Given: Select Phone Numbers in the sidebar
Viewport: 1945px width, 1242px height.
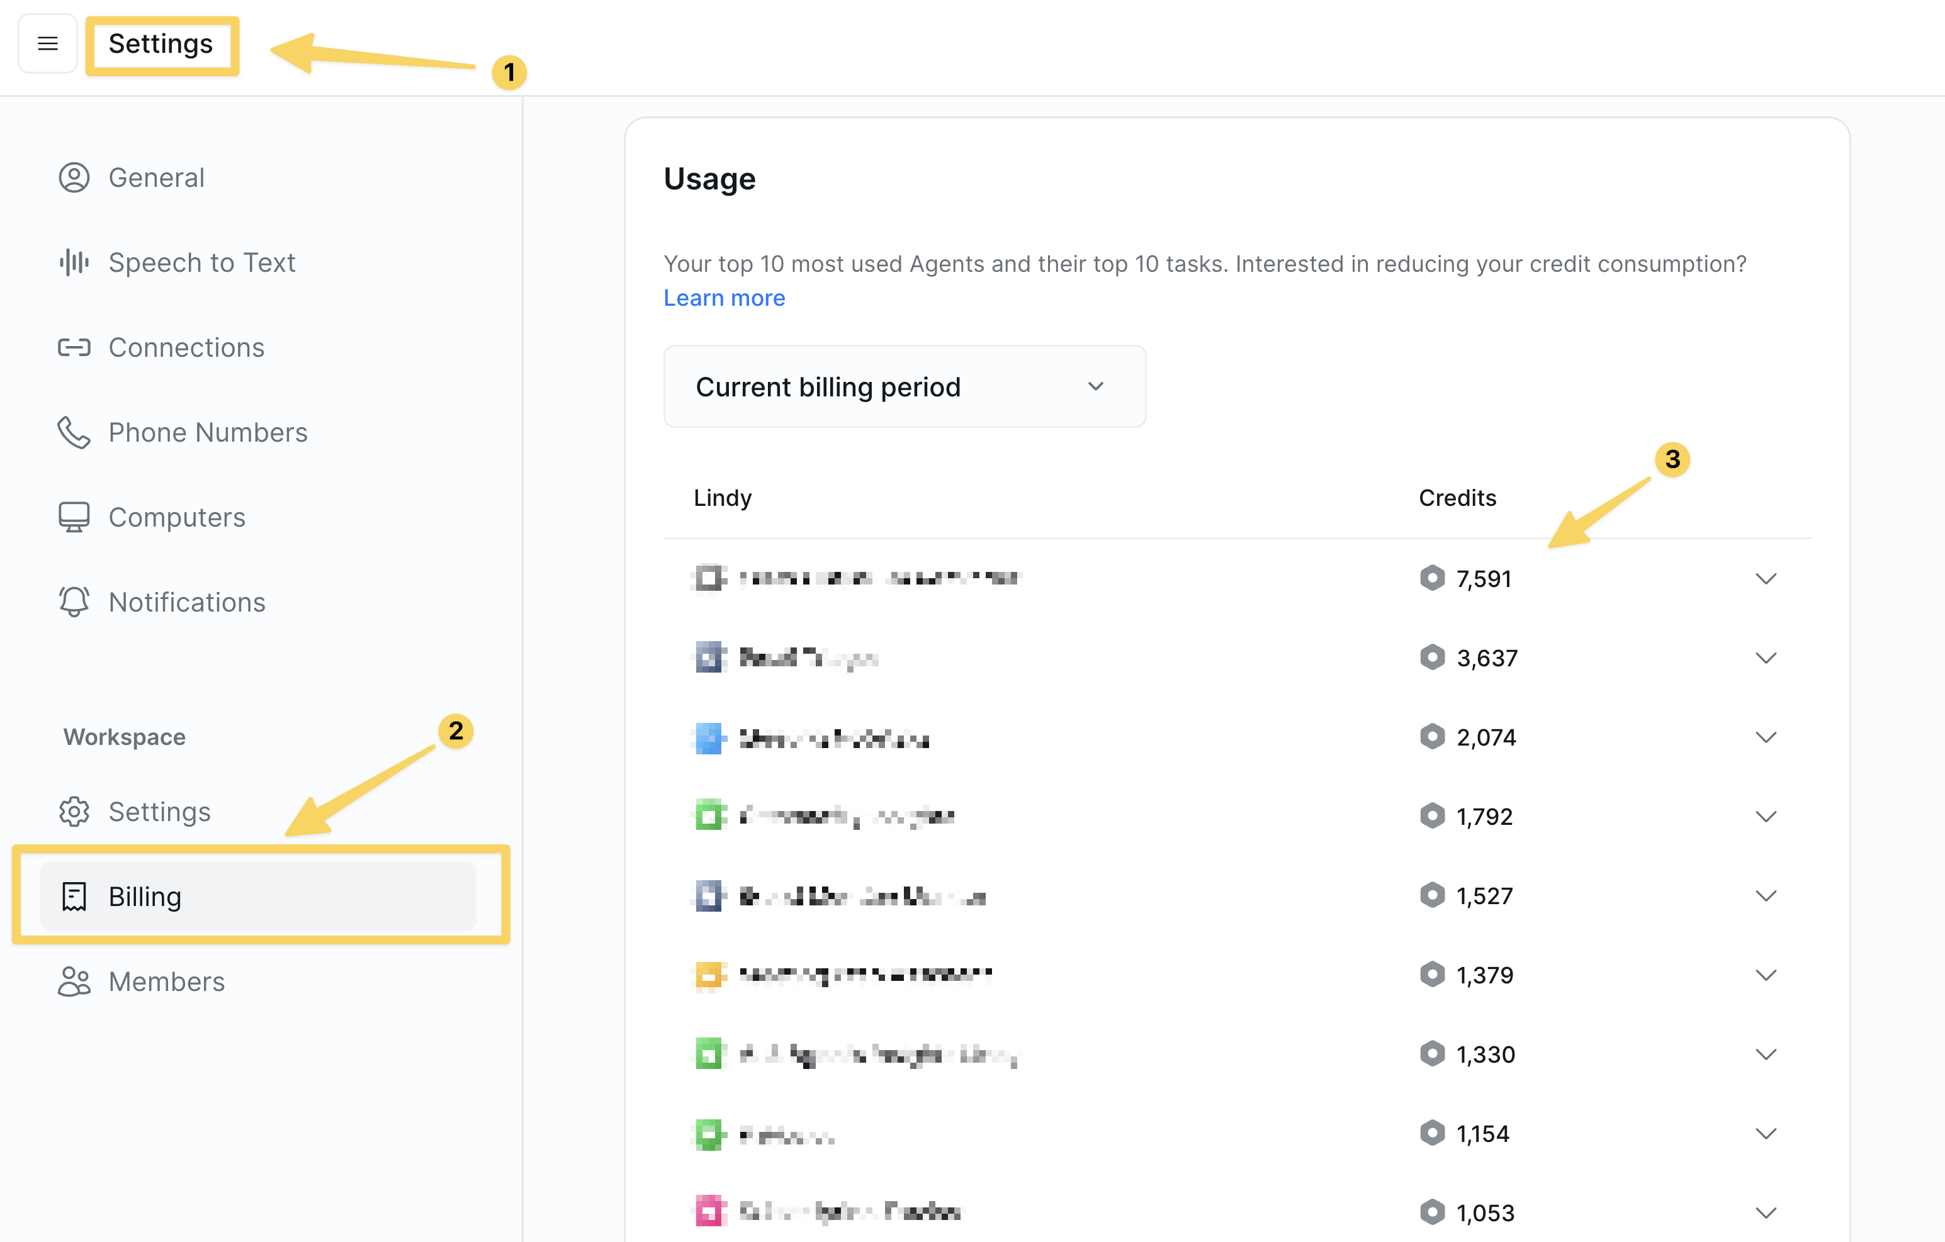Looking at the screenshot, I should click(x=208, y=432).
